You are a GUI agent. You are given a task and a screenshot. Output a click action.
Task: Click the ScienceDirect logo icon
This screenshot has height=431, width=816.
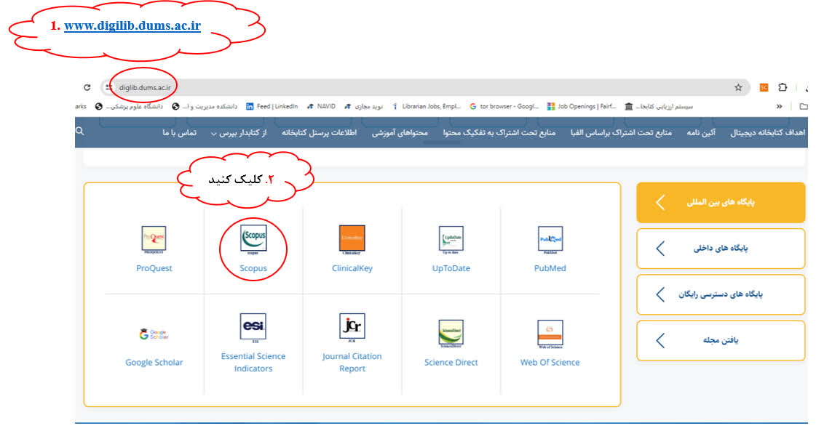click(451, 333)
